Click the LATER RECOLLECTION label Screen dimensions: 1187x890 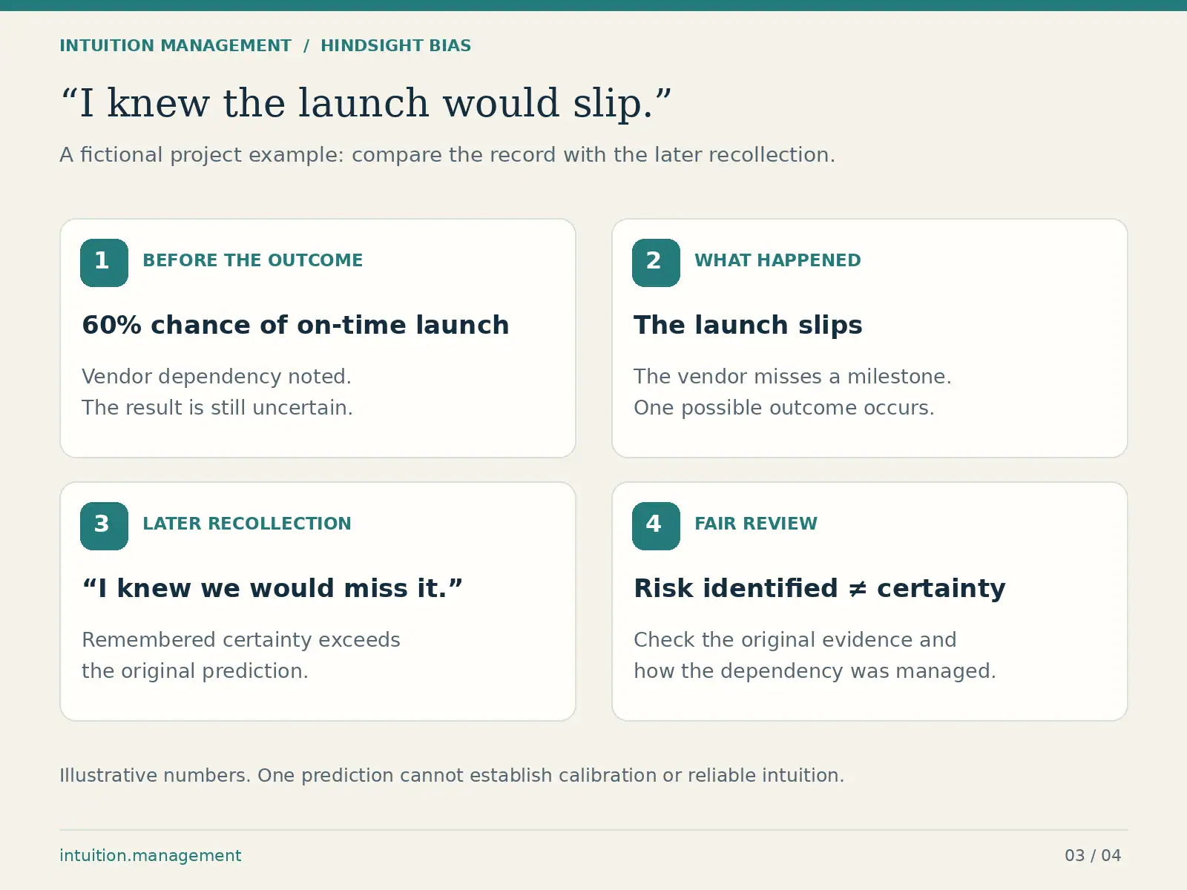tap(247, 524)
